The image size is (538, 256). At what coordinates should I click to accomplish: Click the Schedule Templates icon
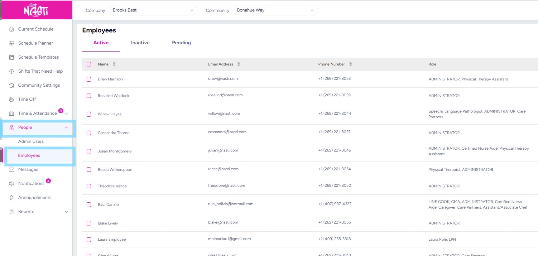pos(12,57)
